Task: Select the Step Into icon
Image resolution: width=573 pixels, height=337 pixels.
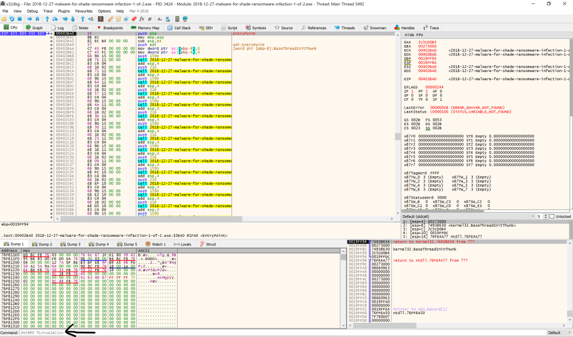Action: [47, 19]
